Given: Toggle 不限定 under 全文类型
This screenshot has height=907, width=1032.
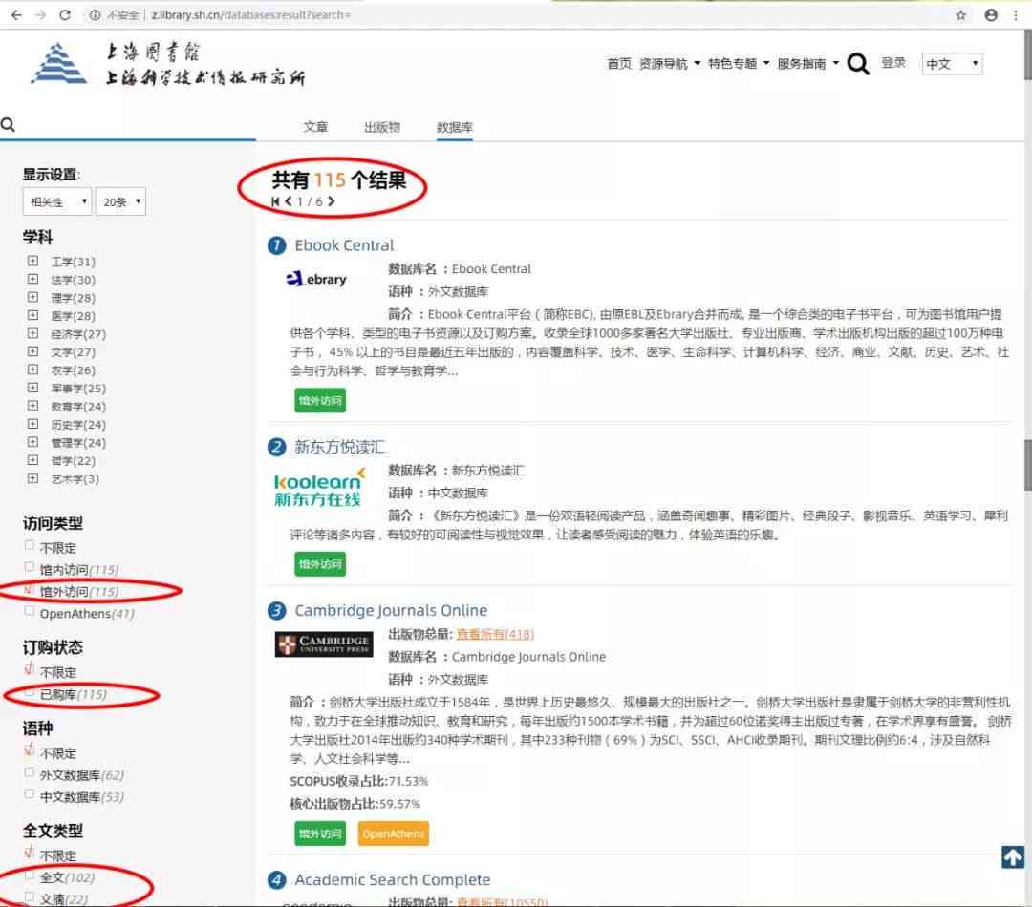Looking at the screenshot, I should click(x=29, y=854).
